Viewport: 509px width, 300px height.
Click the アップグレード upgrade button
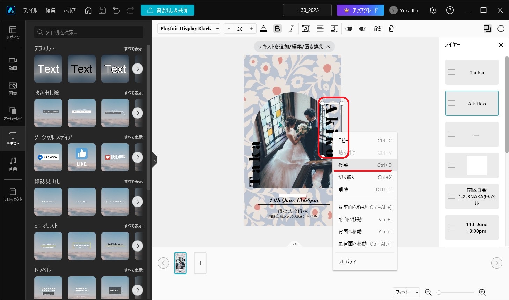click(x=360, y=10)
